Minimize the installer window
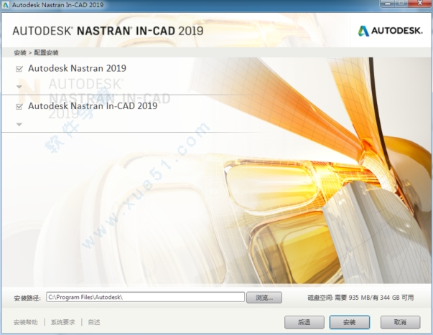The height and width of the screenshot is (335, 433). [x=388, y=4]
